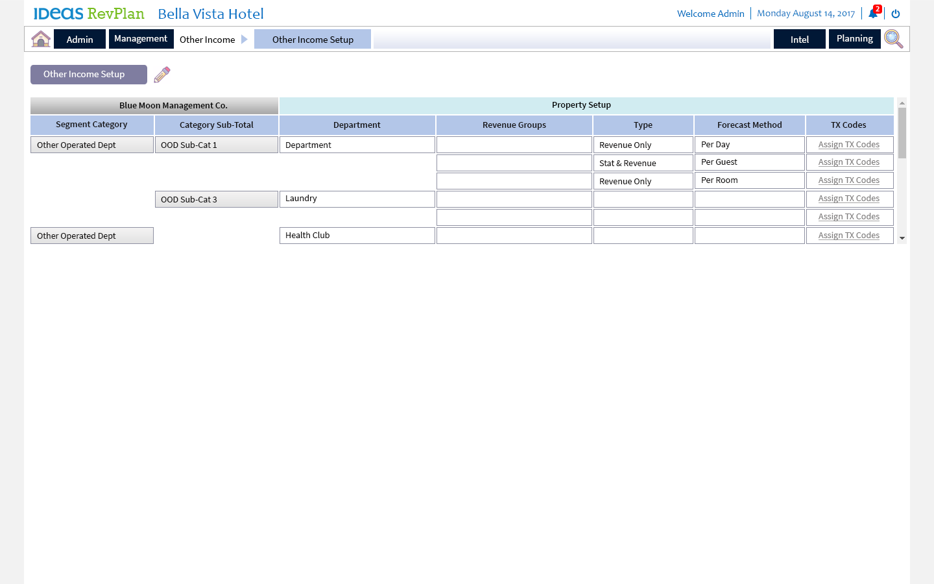
Task: Open the notifications bell icon
Action: (873, 14)
